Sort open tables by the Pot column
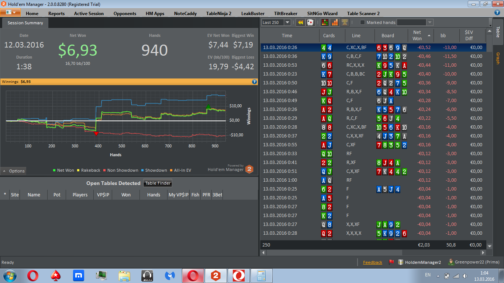The image size is (504, 283). [x=57, y=195]
